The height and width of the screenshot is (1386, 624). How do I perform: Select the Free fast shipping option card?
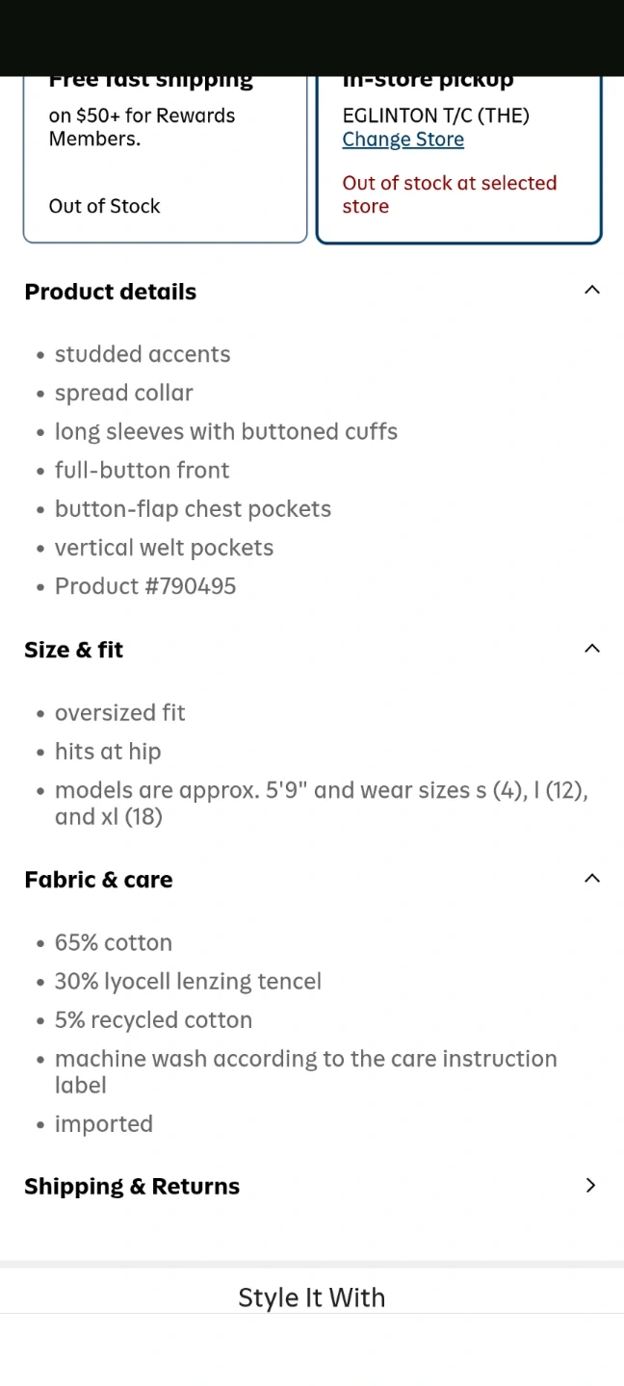[x=165, y=159]
